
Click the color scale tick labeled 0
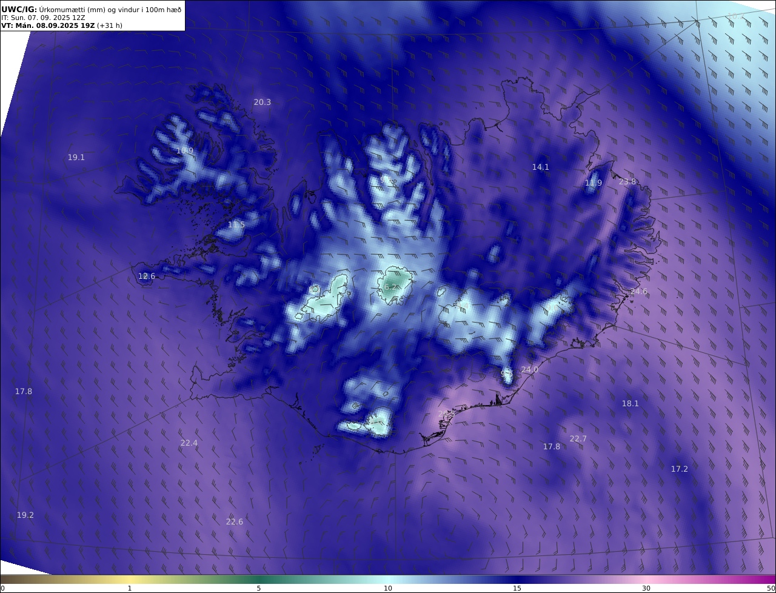[x=2, y=588]
